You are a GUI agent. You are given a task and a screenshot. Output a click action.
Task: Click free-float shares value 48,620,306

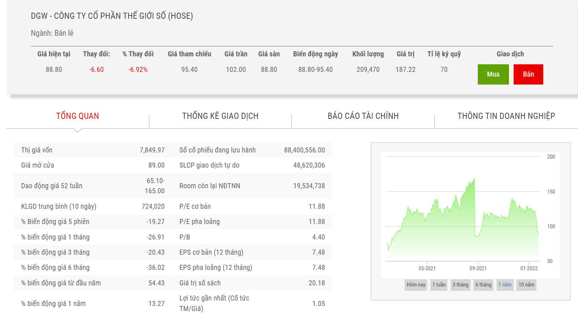pos(309,165)
